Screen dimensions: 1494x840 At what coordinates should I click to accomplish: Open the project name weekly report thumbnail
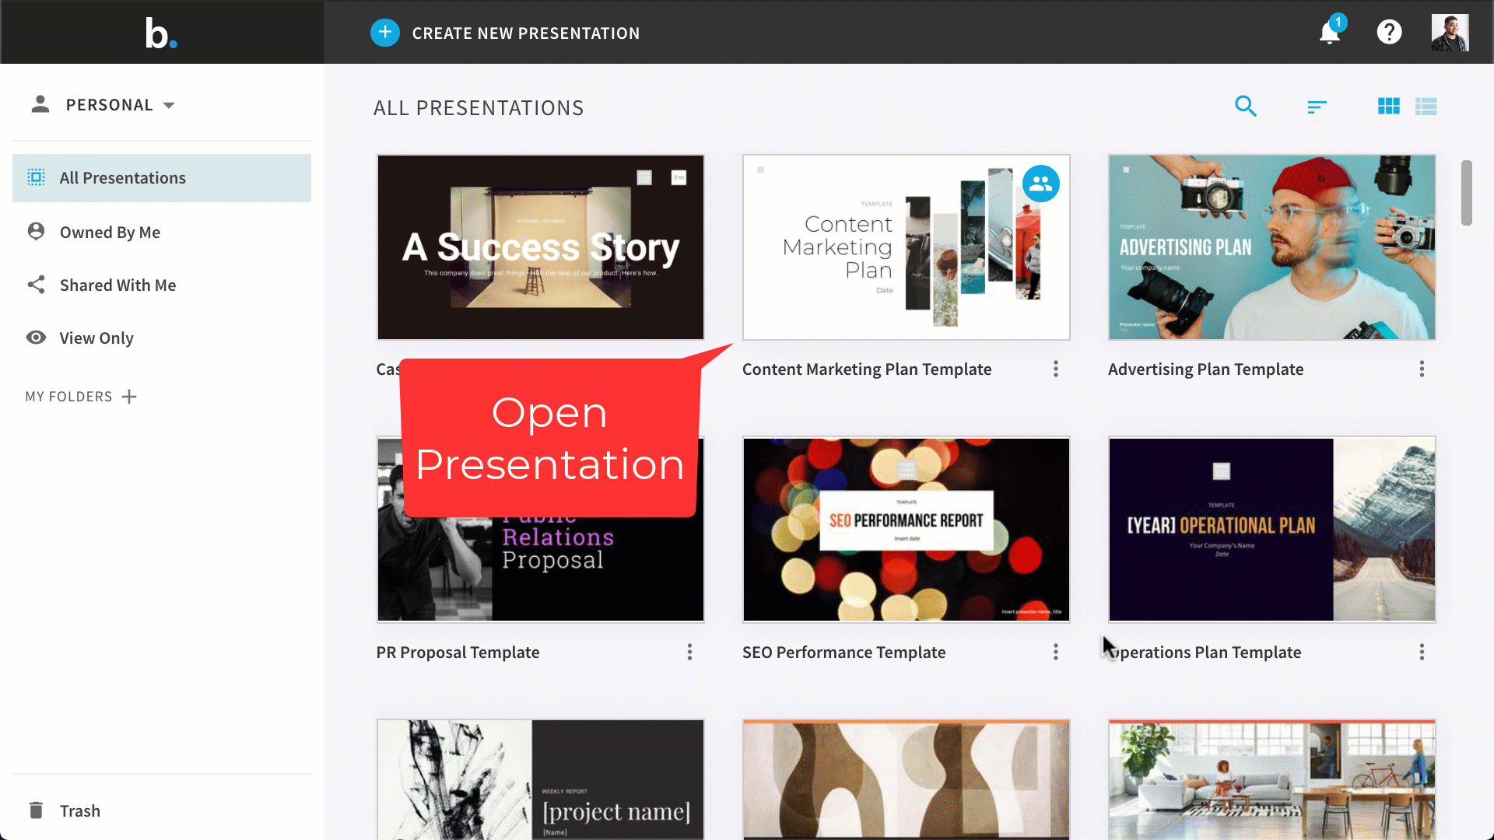click(x=541, y=779)
